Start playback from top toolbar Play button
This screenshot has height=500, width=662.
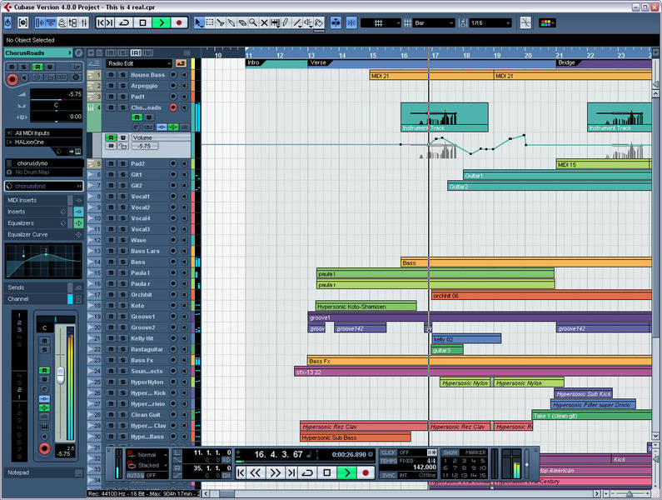tap(162, 22)
